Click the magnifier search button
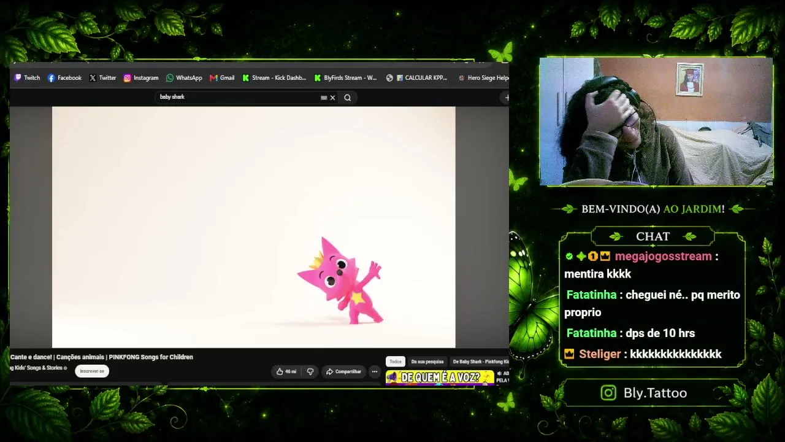 point(348,98)
